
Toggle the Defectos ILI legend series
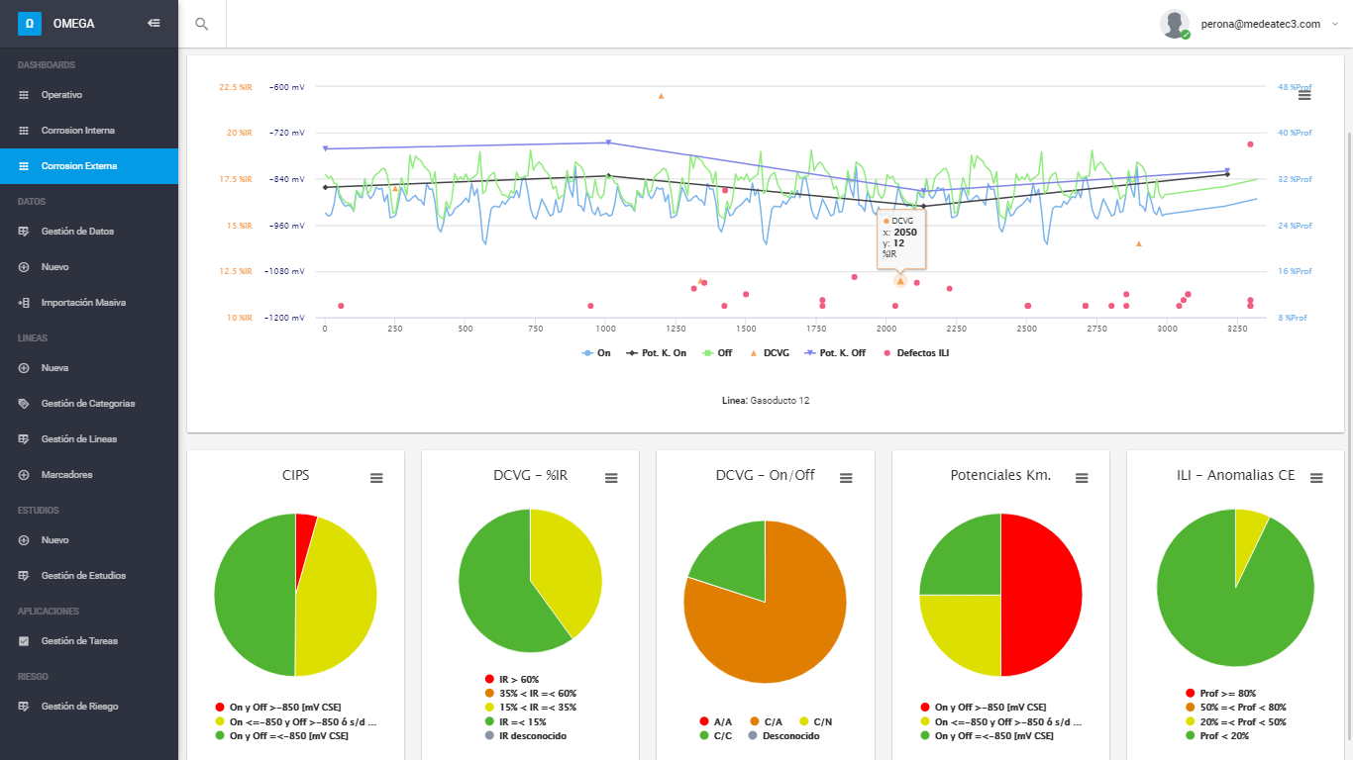[x=914, y=352]
